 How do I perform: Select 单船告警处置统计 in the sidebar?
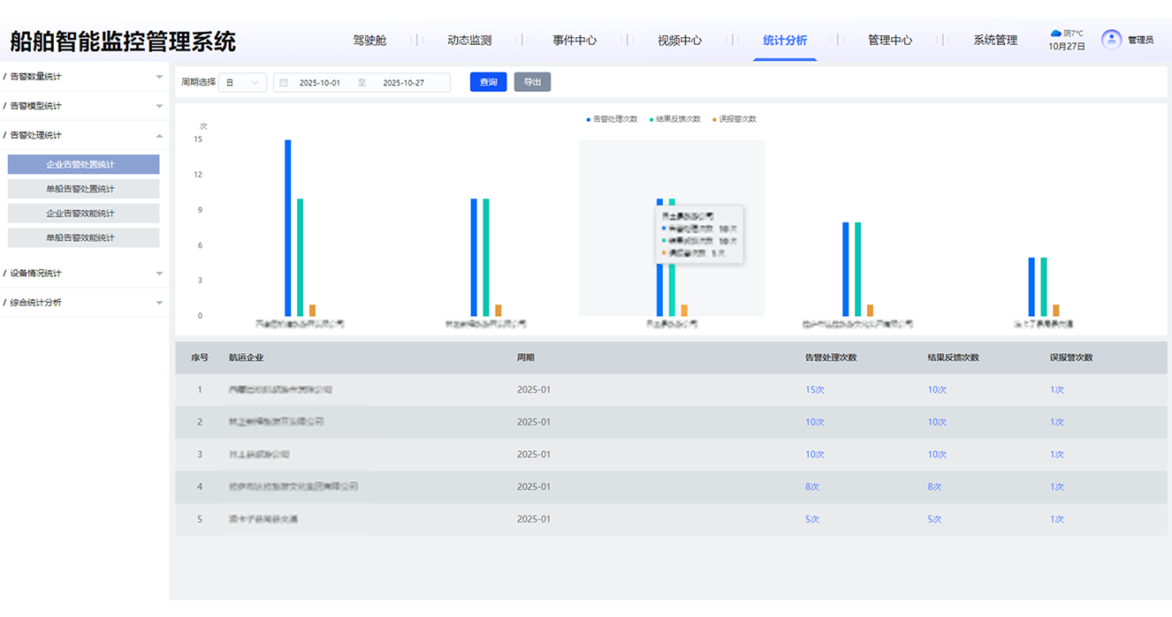coord(83,189)
